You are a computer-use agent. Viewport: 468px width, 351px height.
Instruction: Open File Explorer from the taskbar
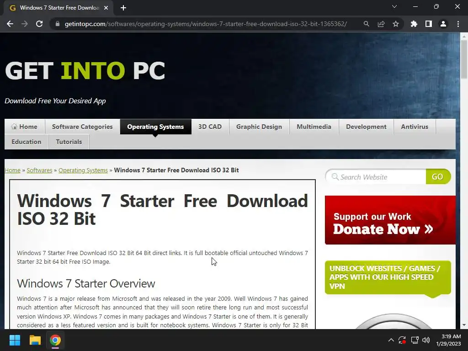click(x=35, y=340)
